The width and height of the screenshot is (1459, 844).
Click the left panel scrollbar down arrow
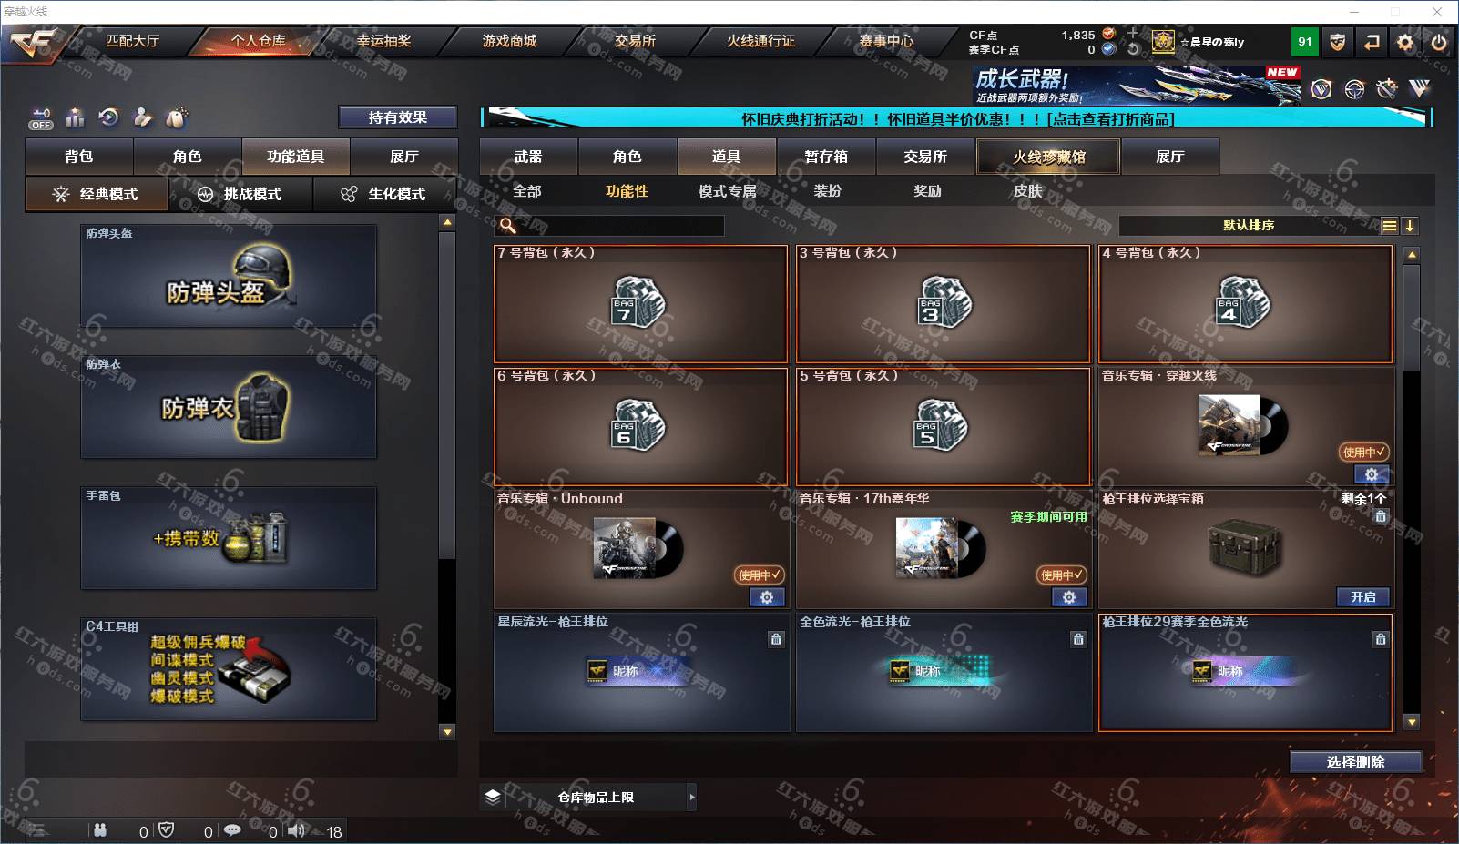coord(447,732)
